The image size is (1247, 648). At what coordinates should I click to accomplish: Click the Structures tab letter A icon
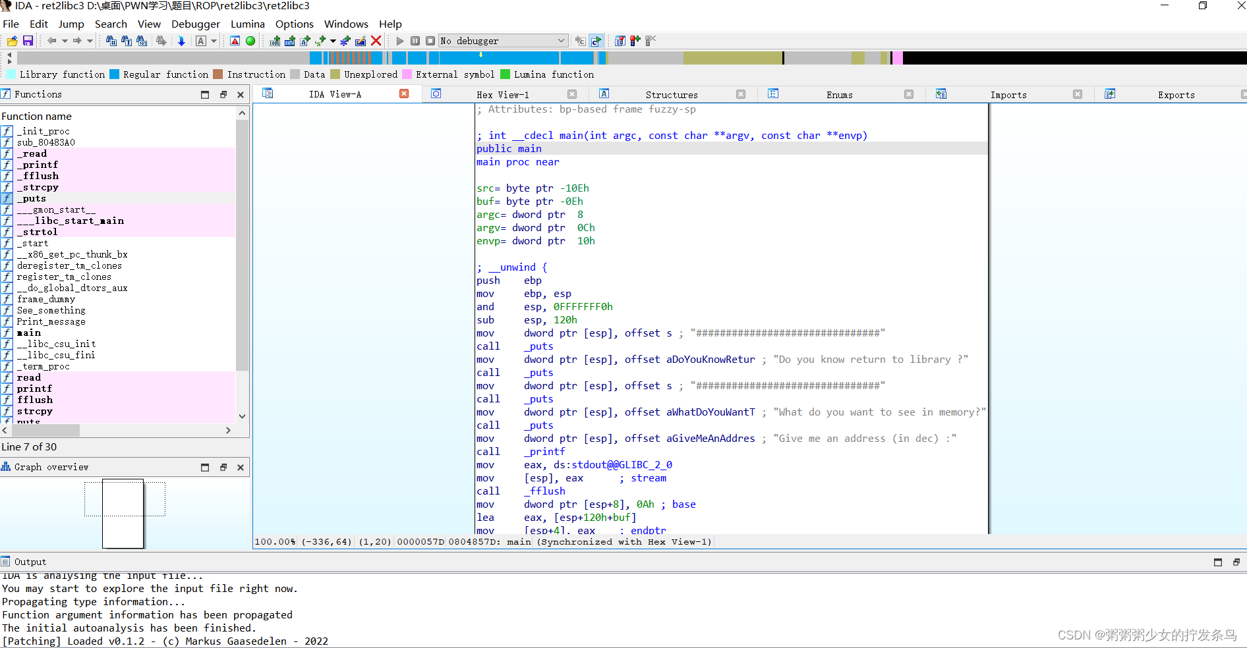604,94
